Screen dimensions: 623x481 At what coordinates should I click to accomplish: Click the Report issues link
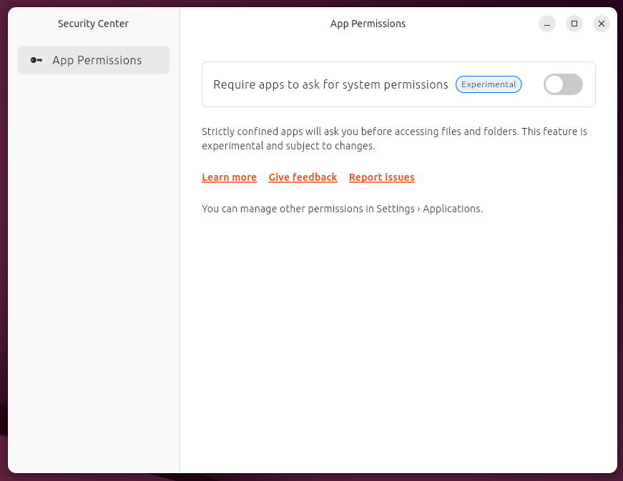381,177
